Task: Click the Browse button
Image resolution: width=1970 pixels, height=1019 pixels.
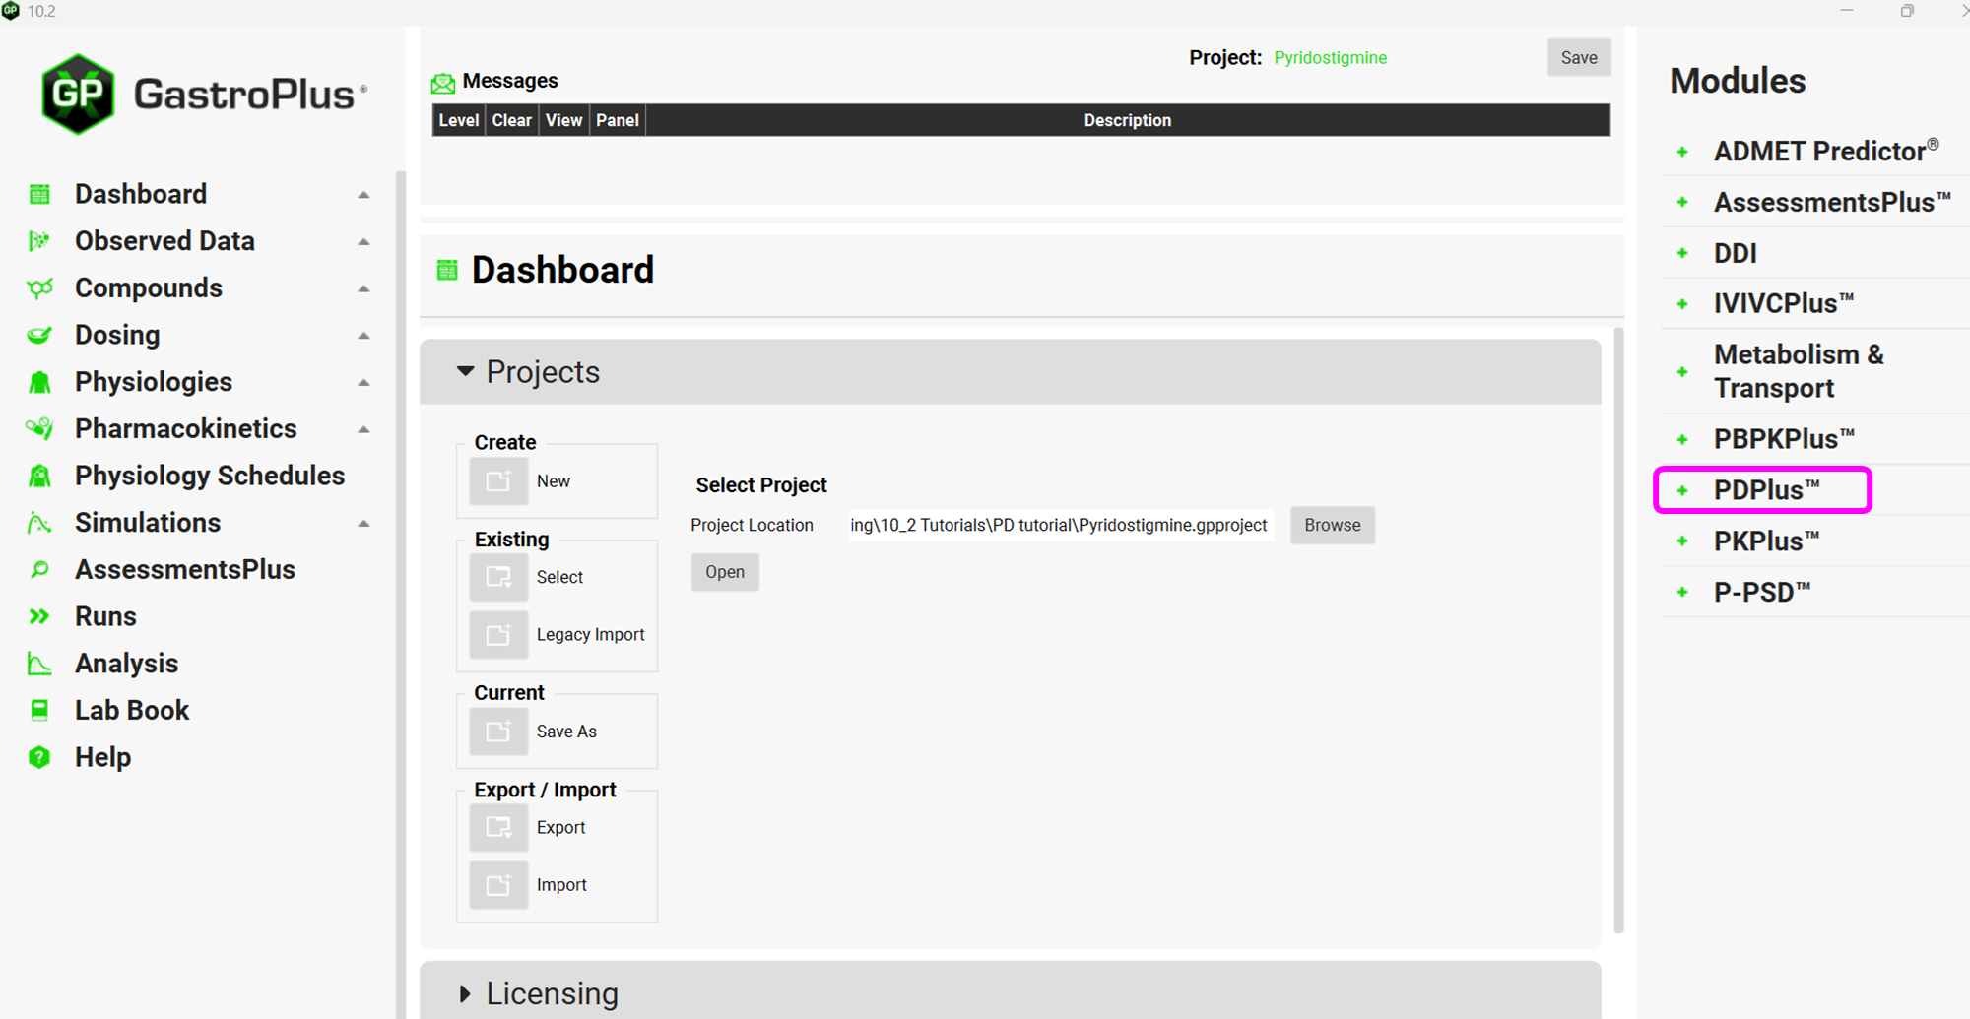Action: 1332,526
